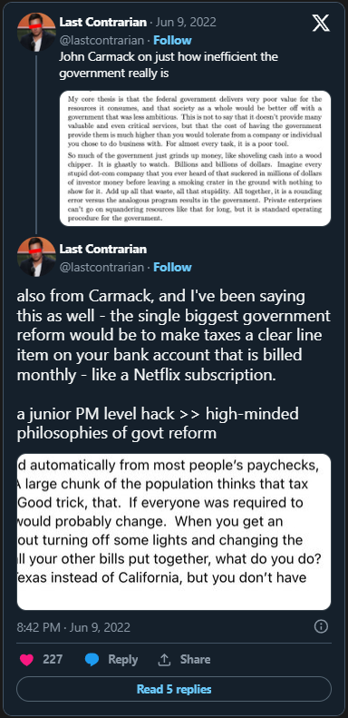Click the 227 likes count

click(53, 659)
